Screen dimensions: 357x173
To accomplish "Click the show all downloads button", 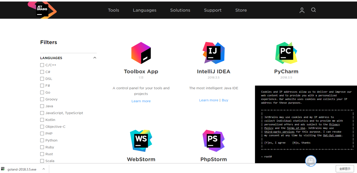I will tap(345, 169).
